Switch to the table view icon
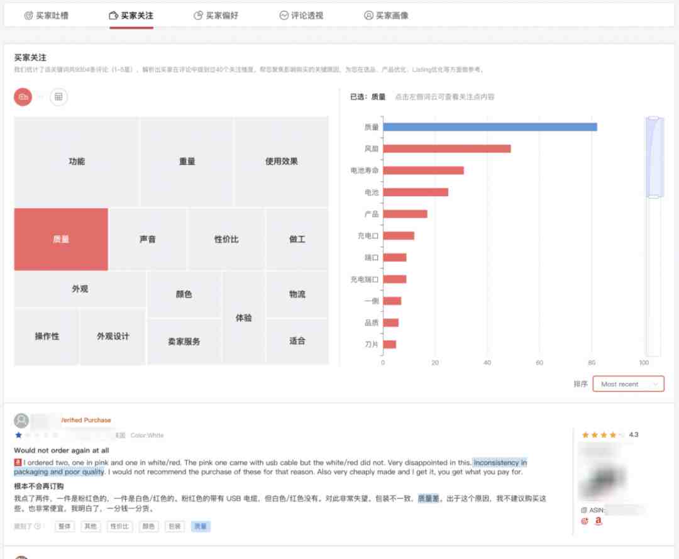This screenshot has height=559, width=679. coord(58,97)
